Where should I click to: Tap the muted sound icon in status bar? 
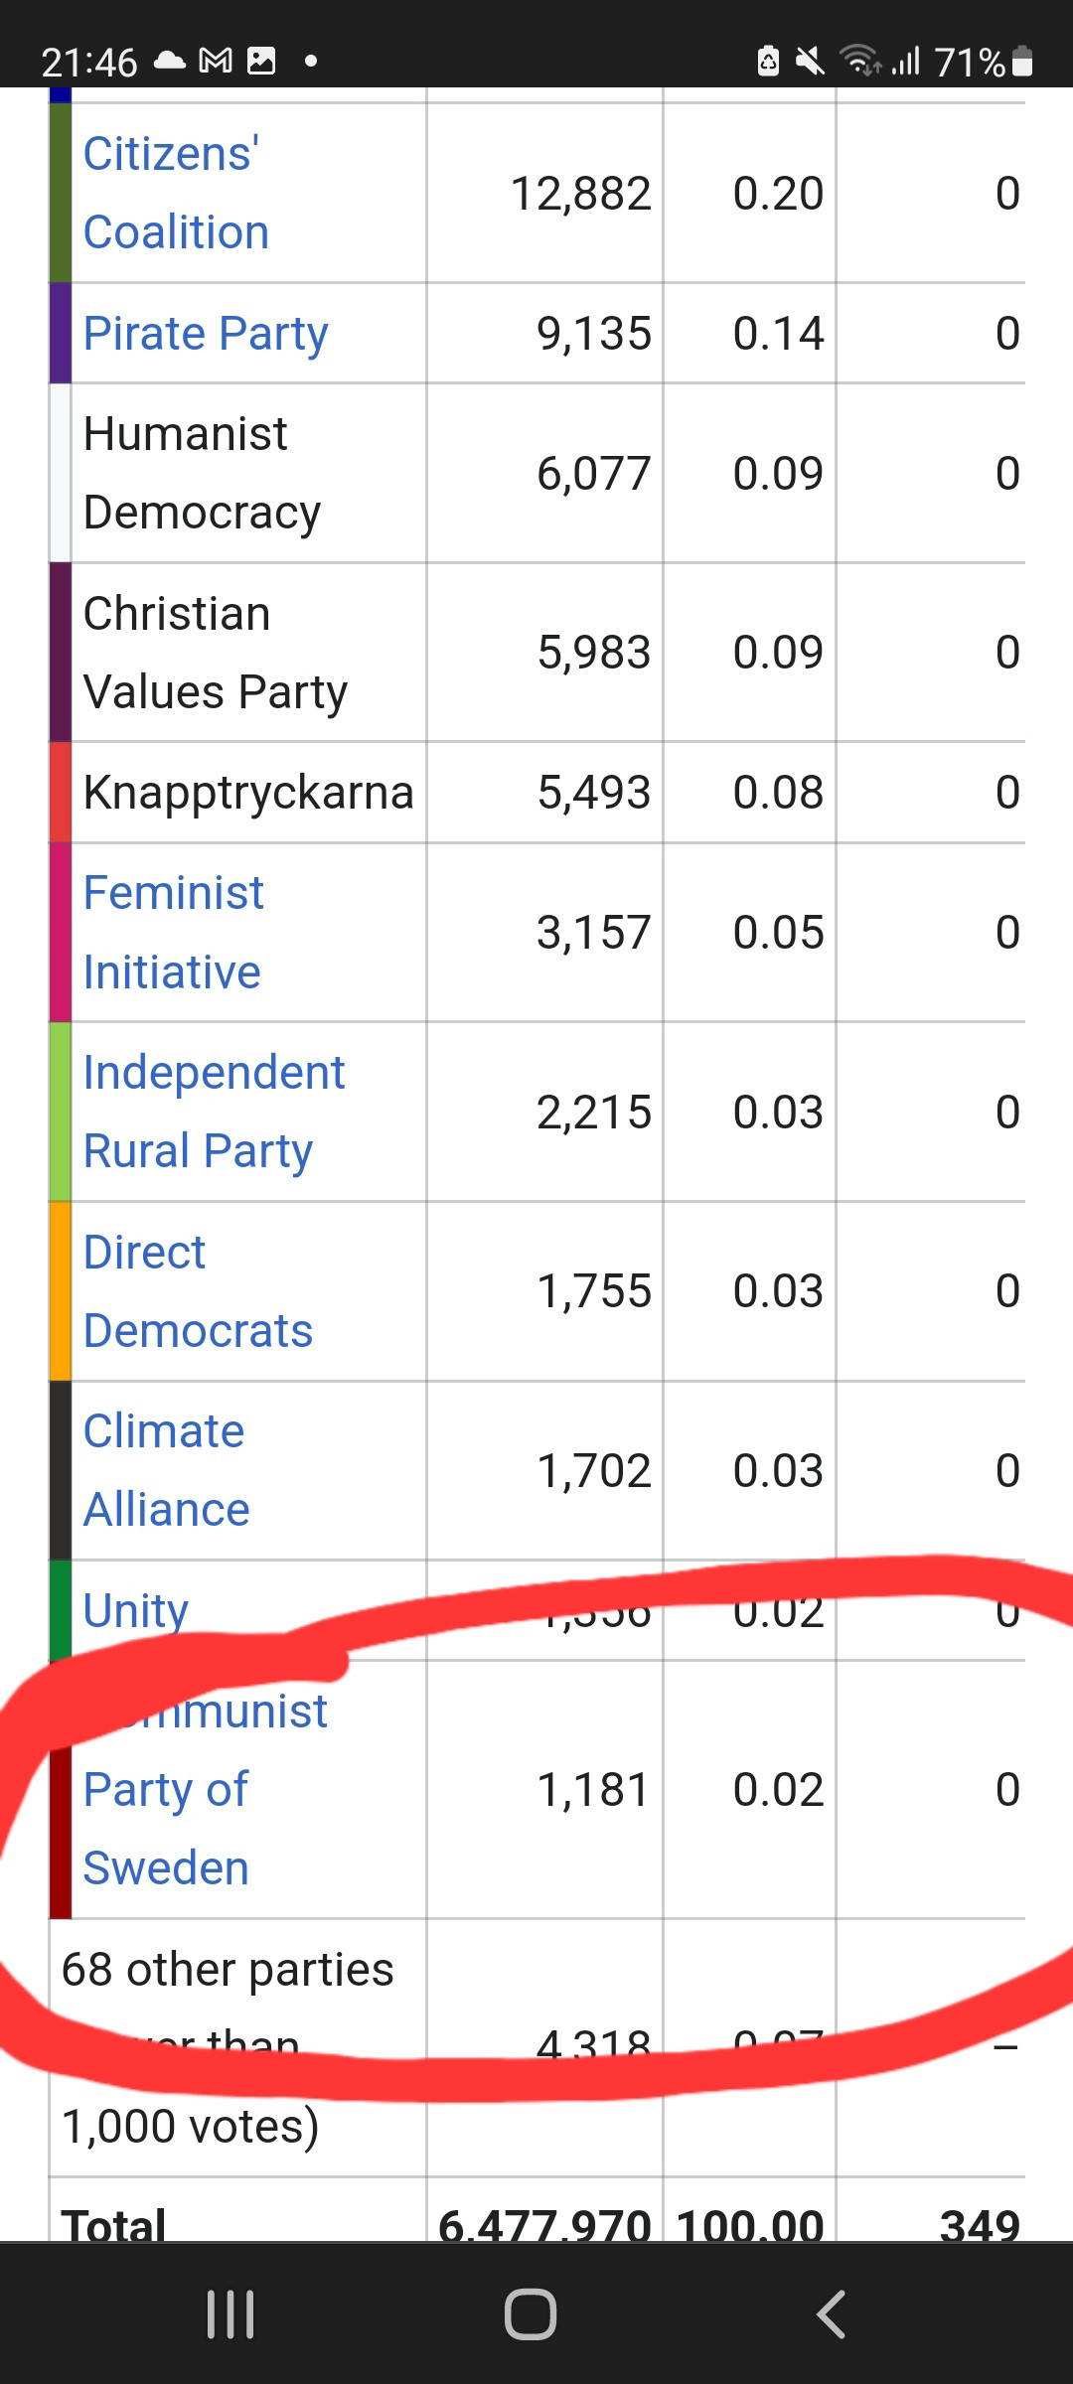click(811, 62)
